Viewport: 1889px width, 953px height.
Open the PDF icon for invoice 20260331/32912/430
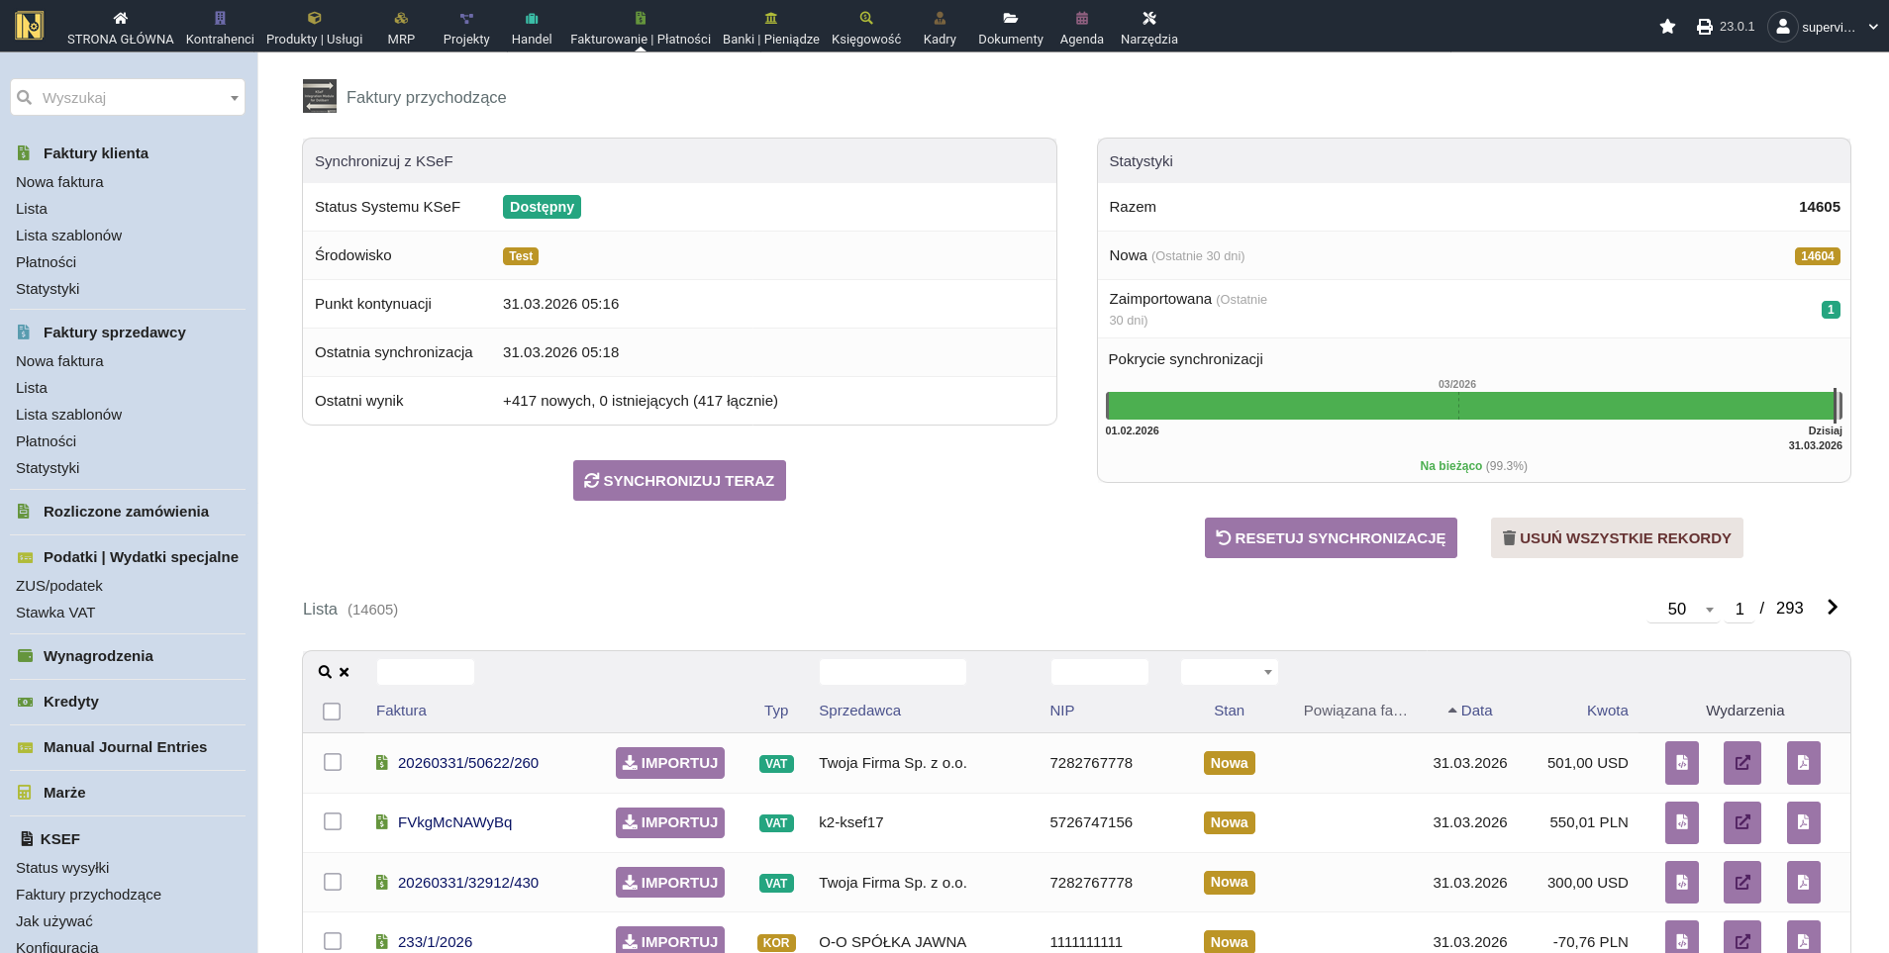coord(1803,882)
